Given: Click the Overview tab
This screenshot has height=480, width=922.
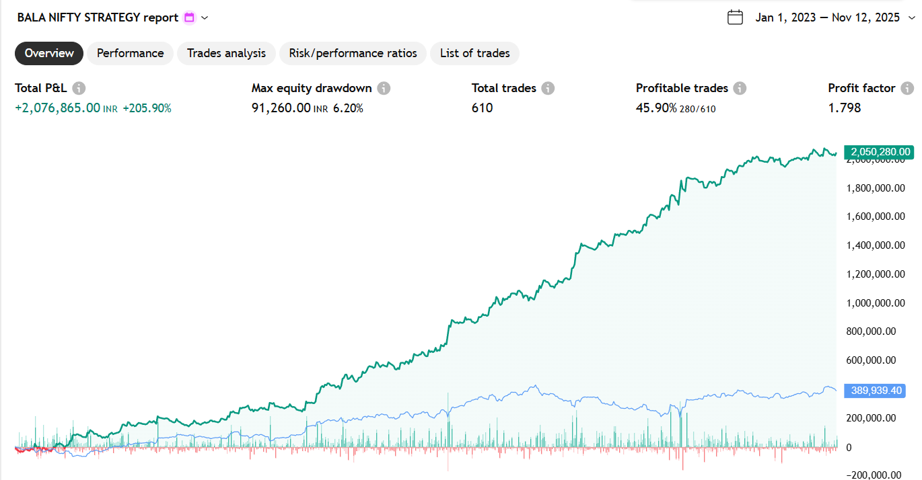Looking at the screenshot, I should coord(48,53).
